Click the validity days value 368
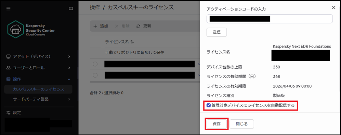This screenshot has width=341, height=135. (276, 77)
